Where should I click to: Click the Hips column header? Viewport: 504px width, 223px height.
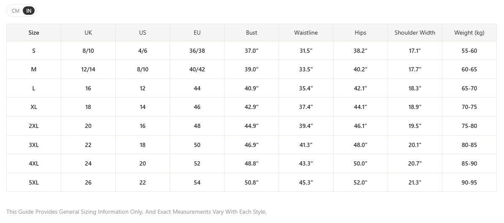click(x=360, y=33)
